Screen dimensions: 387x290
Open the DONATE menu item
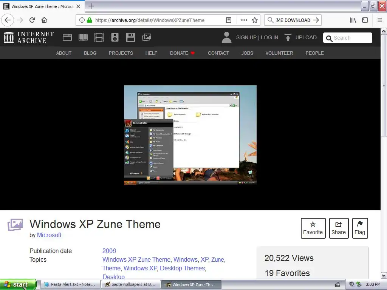[182, 53]
